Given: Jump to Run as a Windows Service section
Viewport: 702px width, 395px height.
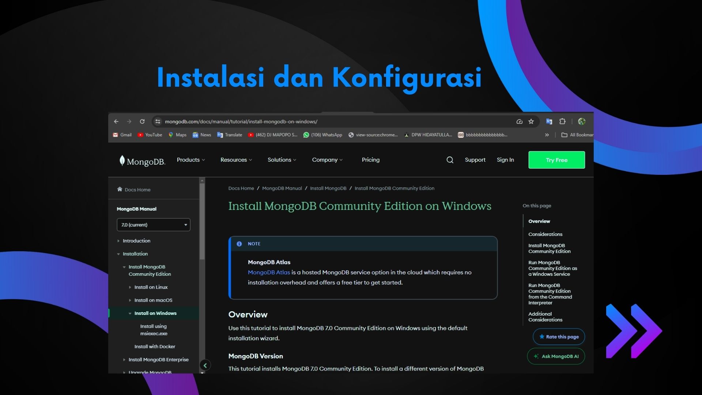Looking at the screenshot, I should coord(552,268).
